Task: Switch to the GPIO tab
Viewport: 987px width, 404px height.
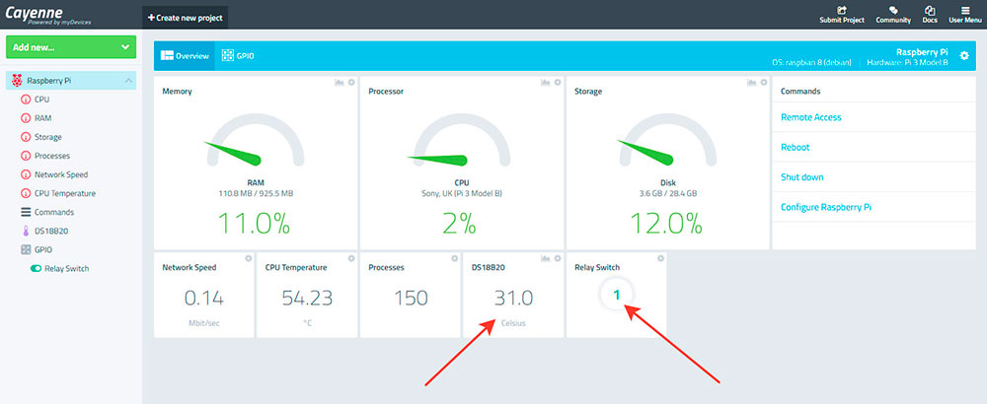Action: (238, 56)
